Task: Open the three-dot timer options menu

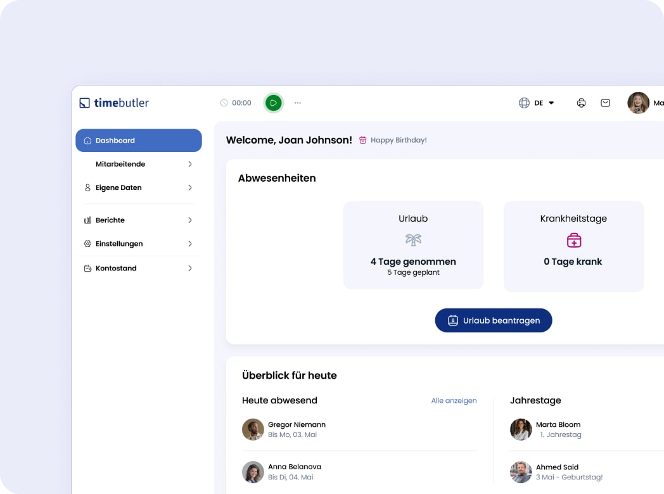Action: coord(298,103)
